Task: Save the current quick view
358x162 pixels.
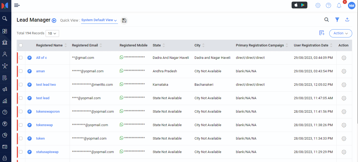Action: click(x=124, y=20)
